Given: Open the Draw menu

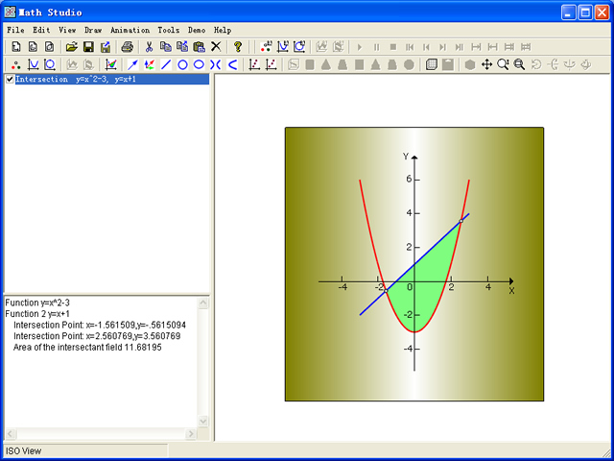Looking at the screenshot, I should tap(93, 30).
